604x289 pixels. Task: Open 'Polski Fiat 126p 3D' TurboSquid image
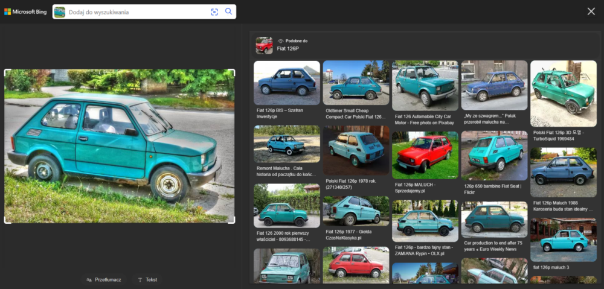[563, 94]
